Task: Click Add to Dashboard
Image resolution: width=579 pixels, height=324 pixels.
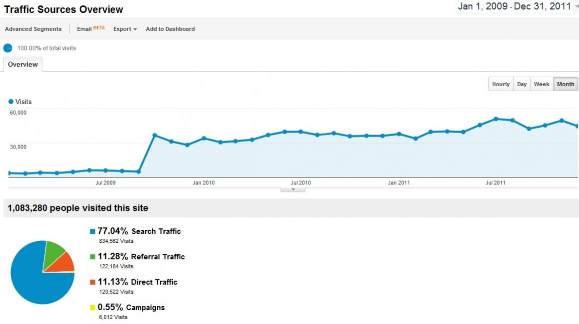Action: [170, 29]
